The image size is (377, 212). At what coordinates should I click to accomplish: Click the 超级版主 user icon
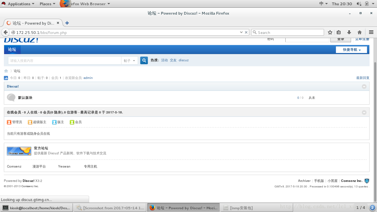(x=30, y=122)
